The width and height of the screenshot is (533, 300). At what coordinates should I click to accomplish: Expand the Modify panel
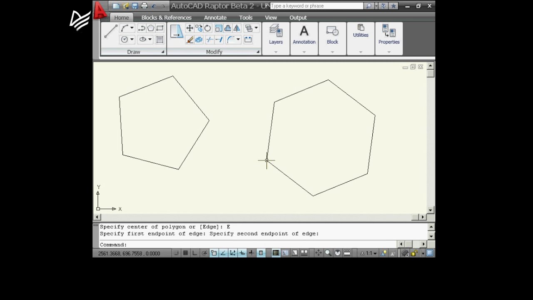coord(258,52)
